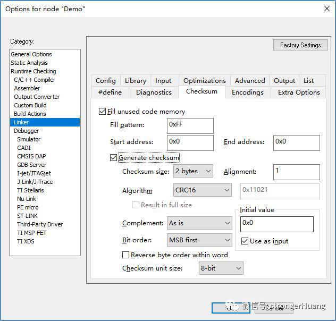Click the End address field

click(296, 143)
